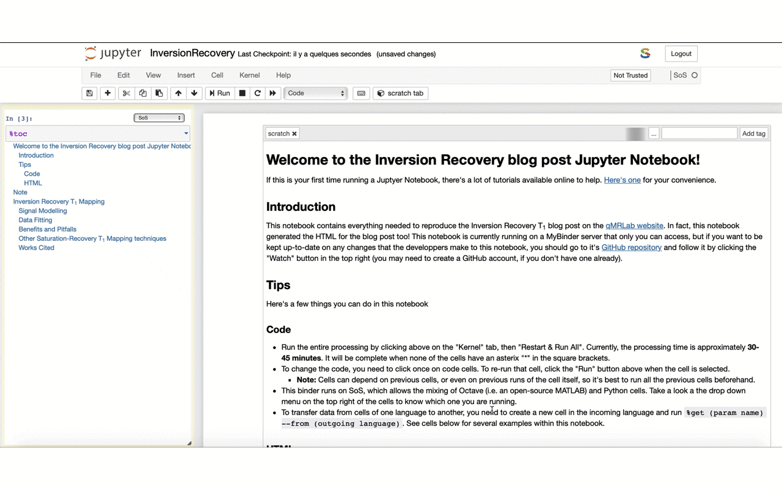Viewport: 782px width, 489px height.
Task: Go to Tips in table of contents
Action: click(x=24, y=164)
